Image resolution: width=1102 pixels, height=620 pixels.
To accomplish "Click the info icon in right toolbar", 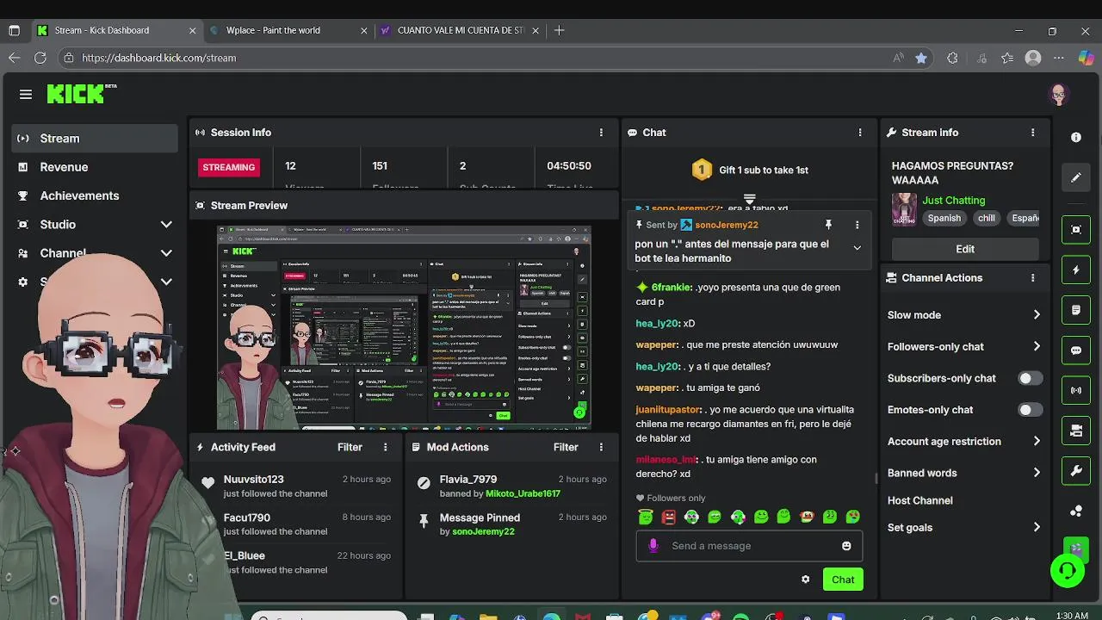I will click(1076, 138).
